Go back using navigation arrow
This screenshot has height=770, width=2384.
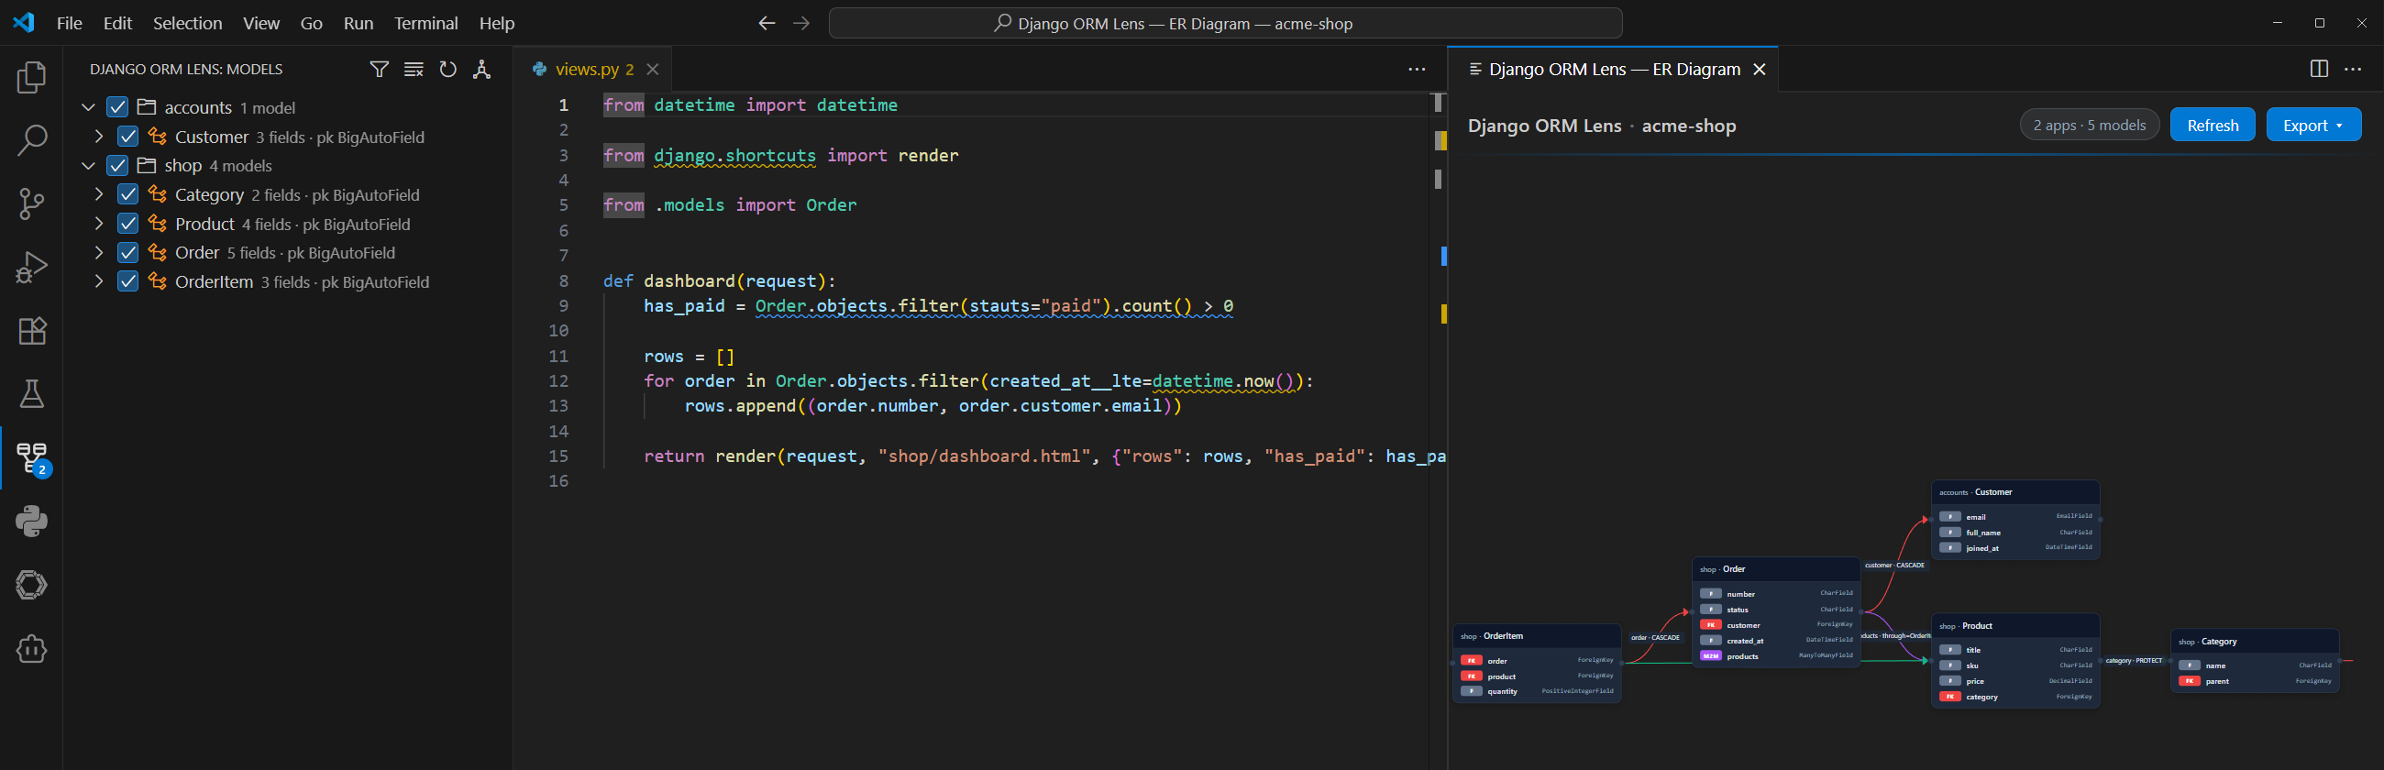pos(767,23)
